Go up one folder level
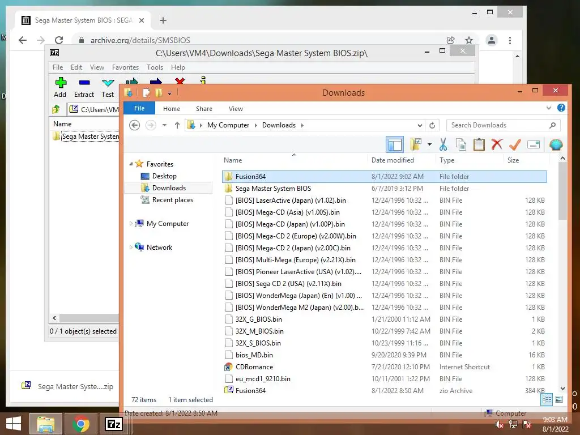The width and height of the screenshot is (580, 435). (177, 125)
